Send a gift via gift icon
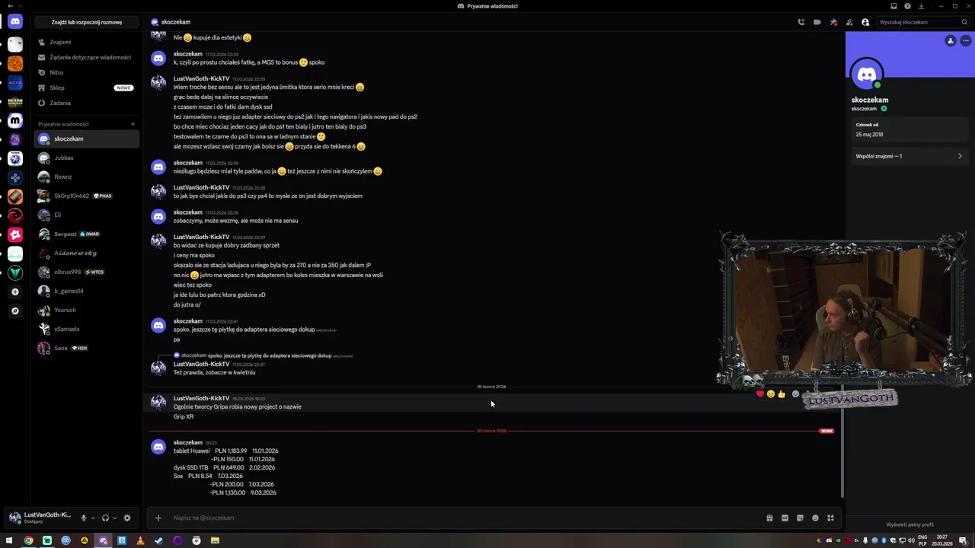 click(x=769, y=518)
